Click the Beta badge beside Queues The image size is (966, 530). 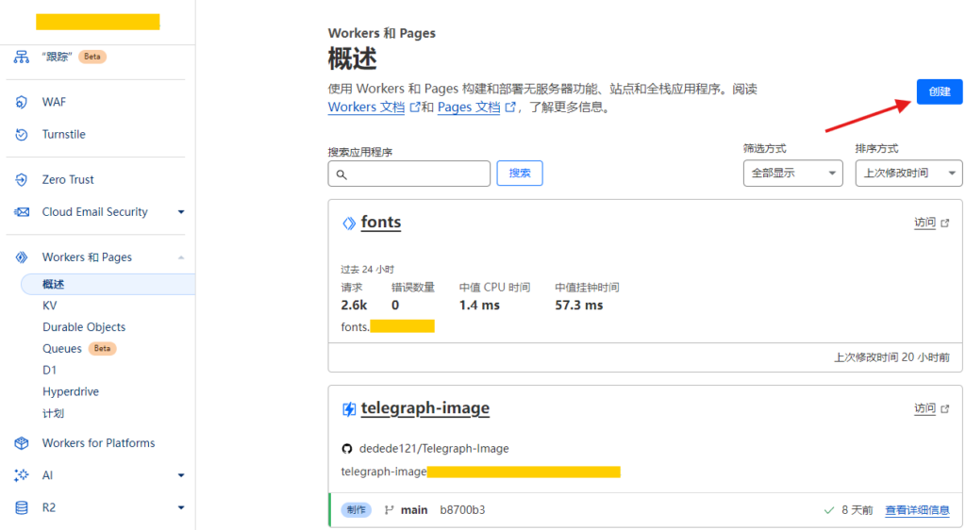click(x=102, y=348)
